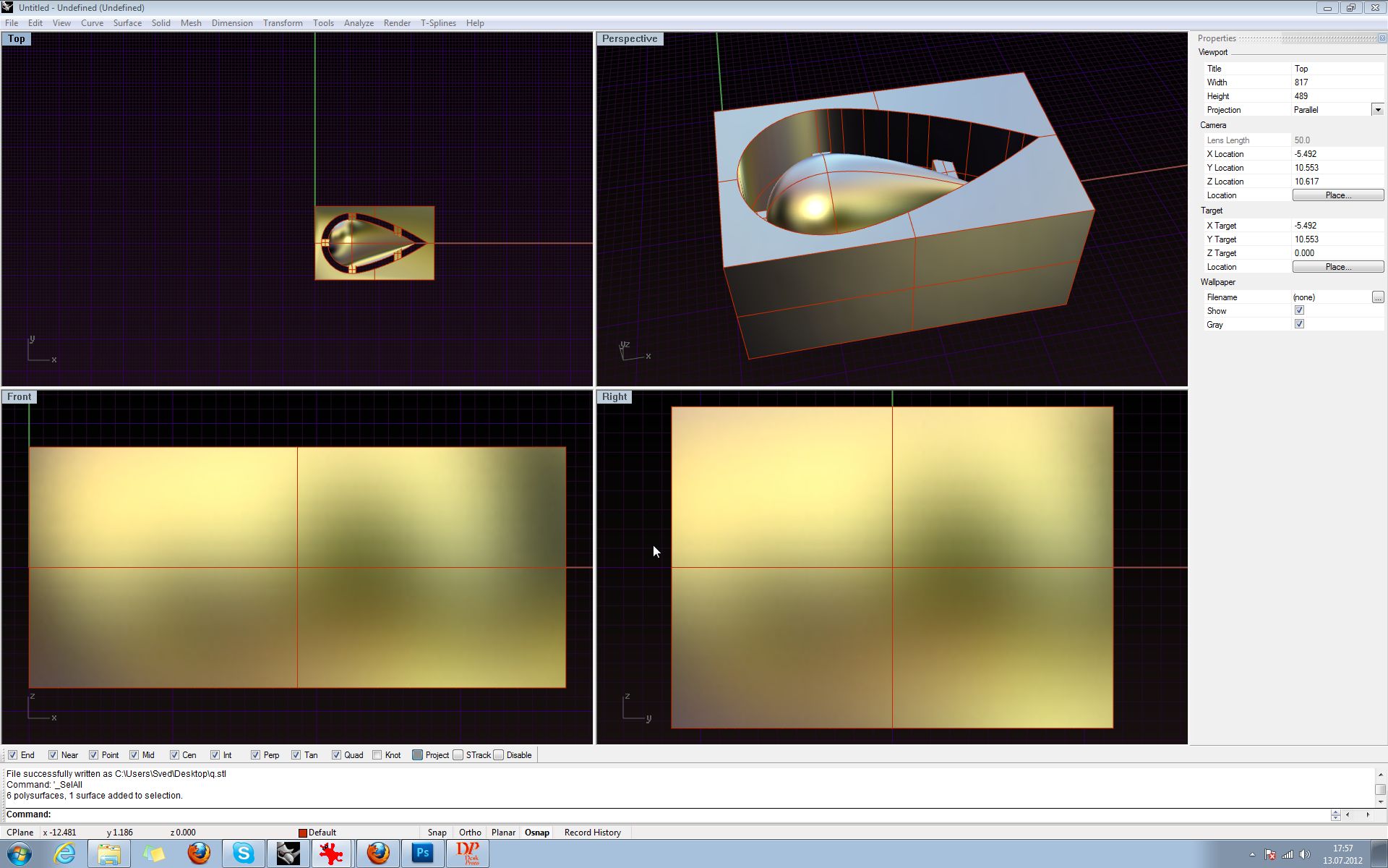Toggle the Knot osnap checkbox
1388x868 pixels.
(377, 755)
